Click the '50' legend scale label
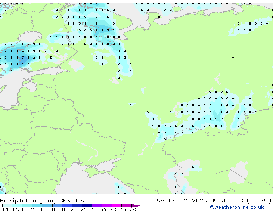The height and width of the screenshot is (211, 273). tap(133, 209)
